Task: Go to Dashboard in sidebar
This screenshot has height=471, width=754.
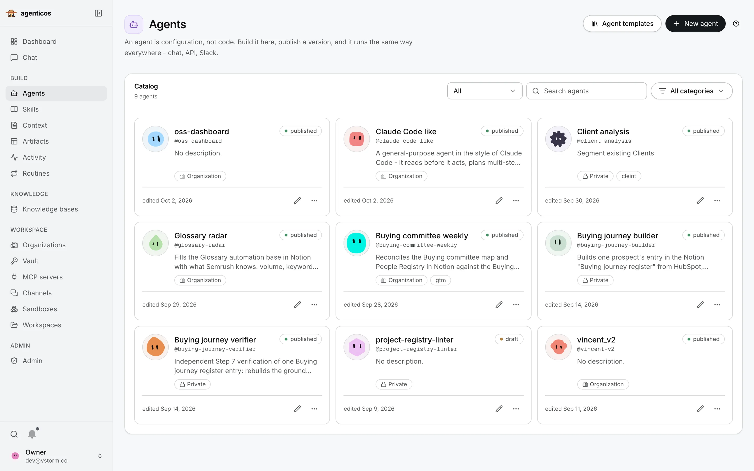Action: 56,41
